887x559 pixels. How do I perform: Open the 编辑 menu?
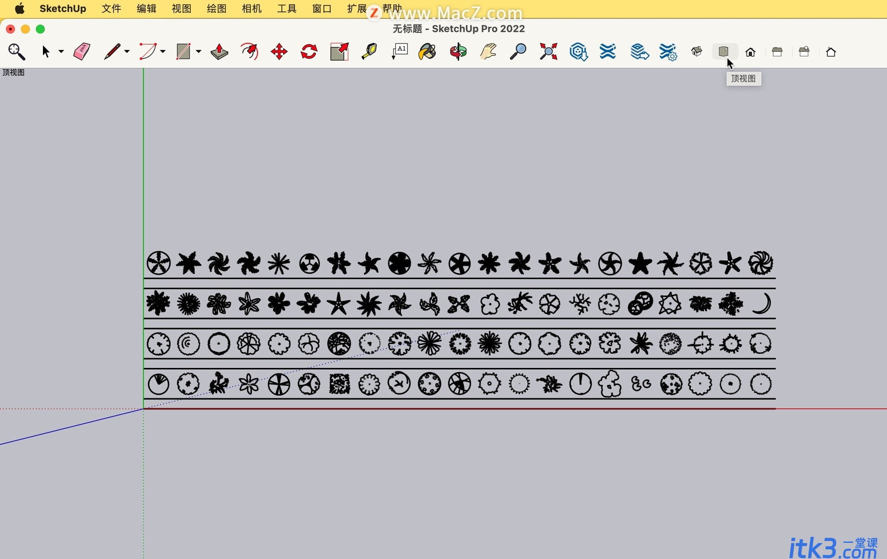pos(146,9)
